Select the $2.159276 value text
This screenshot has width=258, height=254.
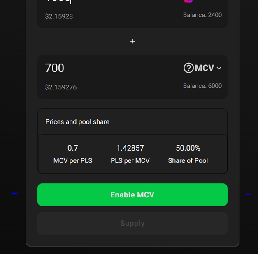click(x=61, y=87)
